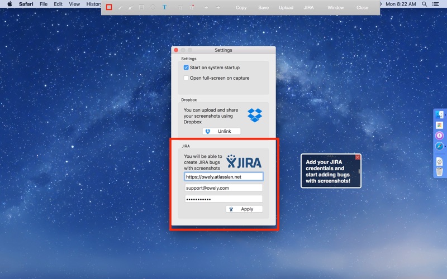
Task: Choose the arrow annotation tool
Action: pyautogui.click(x=131, y=7)
